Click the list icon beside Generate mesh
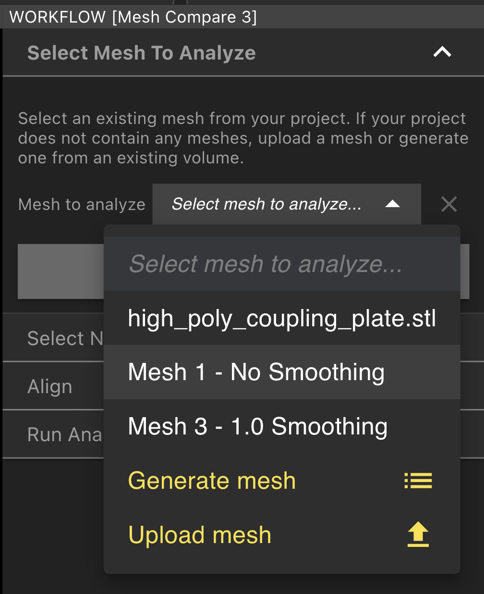484x594 pixels. [x=418, y=481]
